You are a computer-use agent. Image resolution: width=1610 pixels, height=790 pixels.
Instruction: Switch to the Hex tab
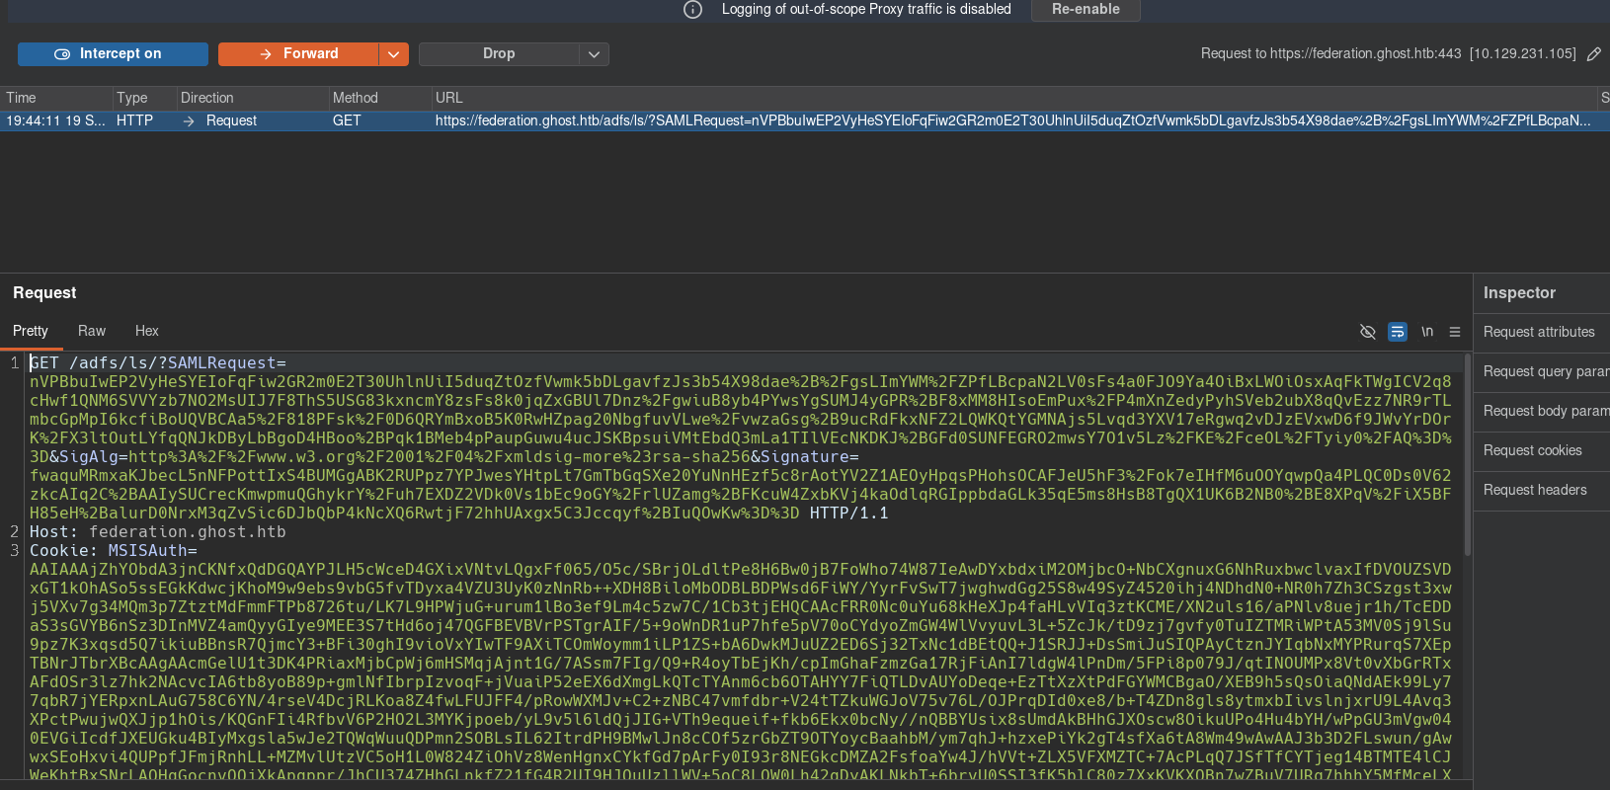[x=147, y=331]
